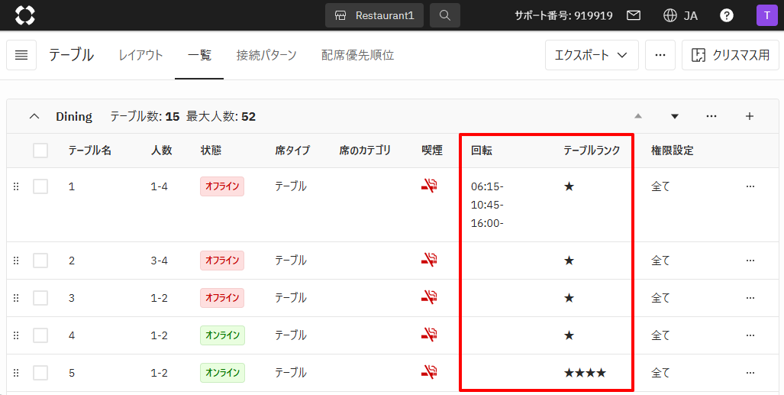Click the サポート番号: 919919 text
The image size is (784, 395).
(563, 15)
